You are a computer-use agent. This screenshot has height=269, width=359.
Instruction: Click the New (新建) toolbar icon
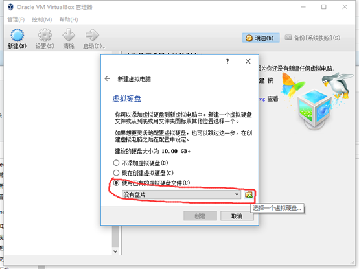(x=17, y=36)
